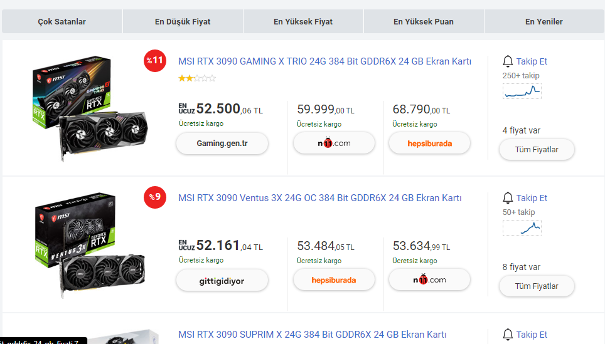Image resolution: width=605 pixels, height=344 pixels.
Task: Open price history chart of Ventus 3X
Action: pyautogui.click(x=522, y=227)
